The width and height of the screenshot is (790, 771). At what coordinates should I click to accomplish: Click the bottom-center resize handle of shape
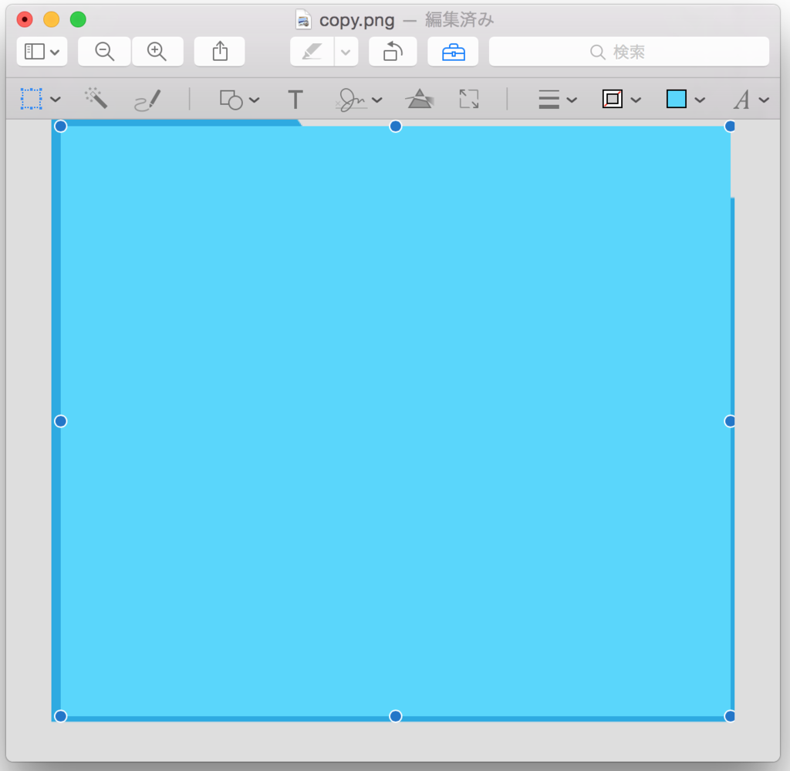pyautogui.click(x=396, y=716)
